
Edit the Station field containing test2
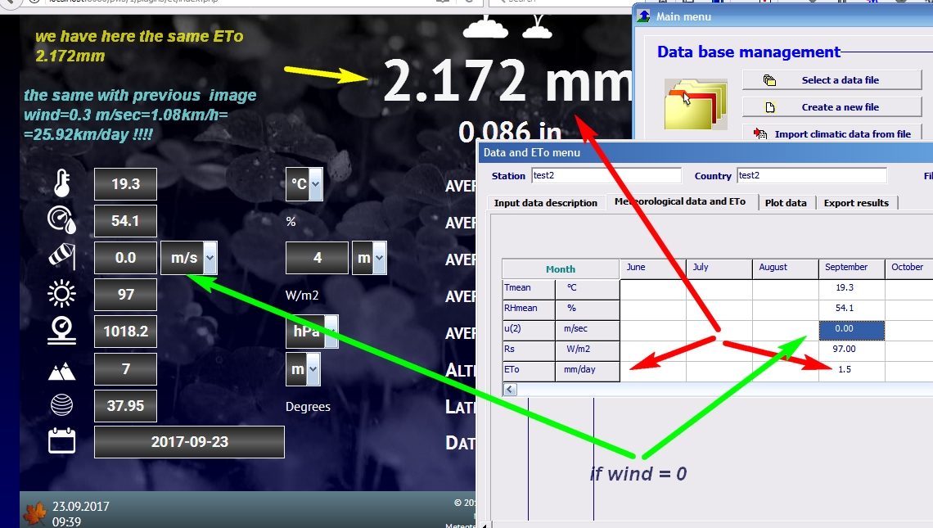tap(606, 175)
